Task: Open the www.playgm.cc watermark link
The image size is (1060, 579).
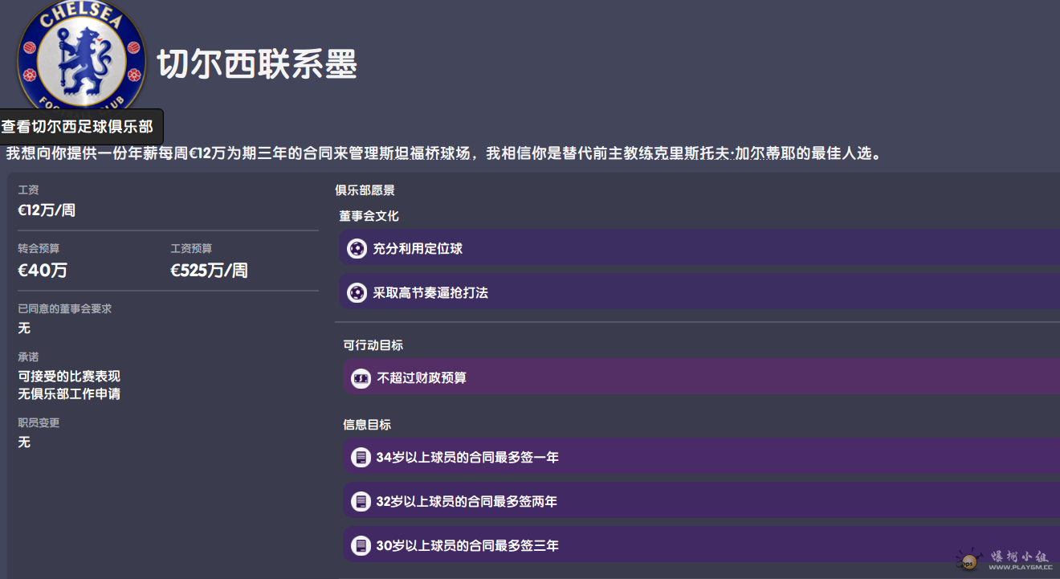Action: [x=1020, y=567]
